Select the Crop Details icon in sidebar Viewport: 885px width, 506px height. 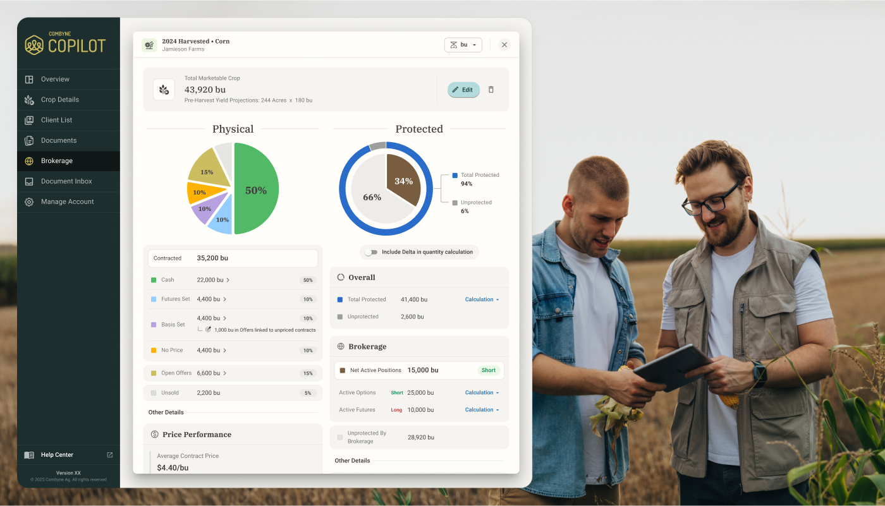pos(29,100)
